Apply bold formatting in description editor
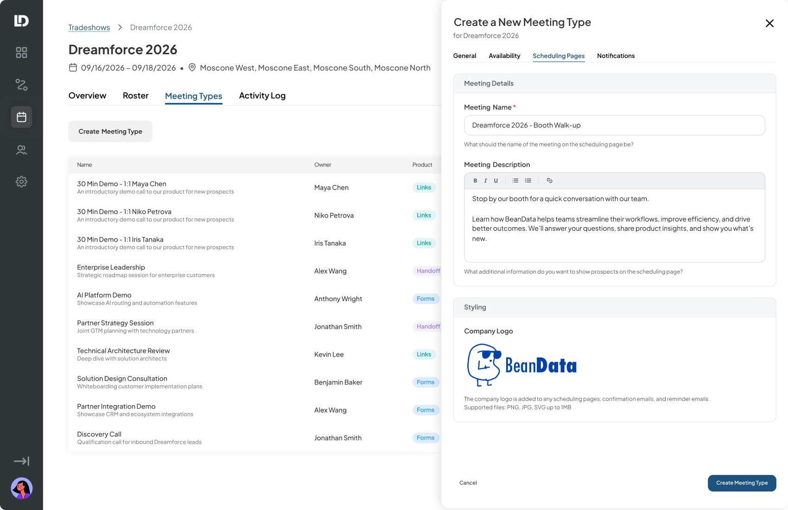This screenshot has width=788, height=510. (475, 180)
